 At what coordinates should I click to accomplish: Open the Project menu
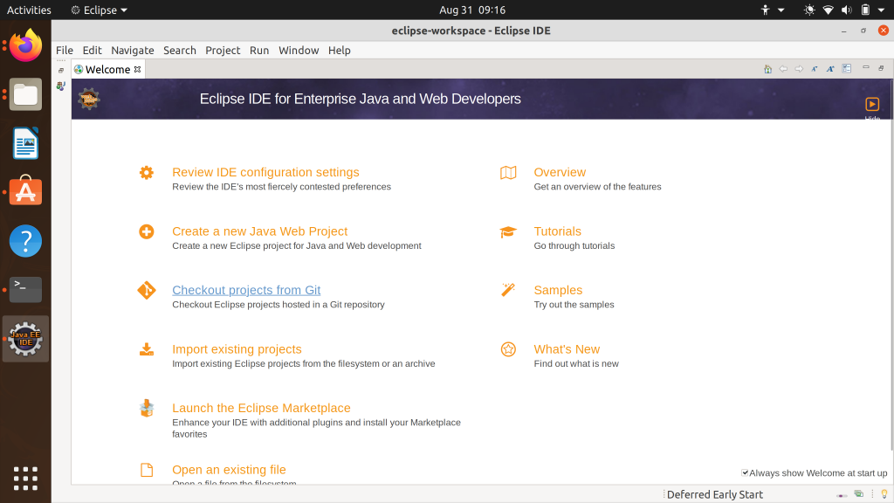pyautogui.click(x=223, y=50)
